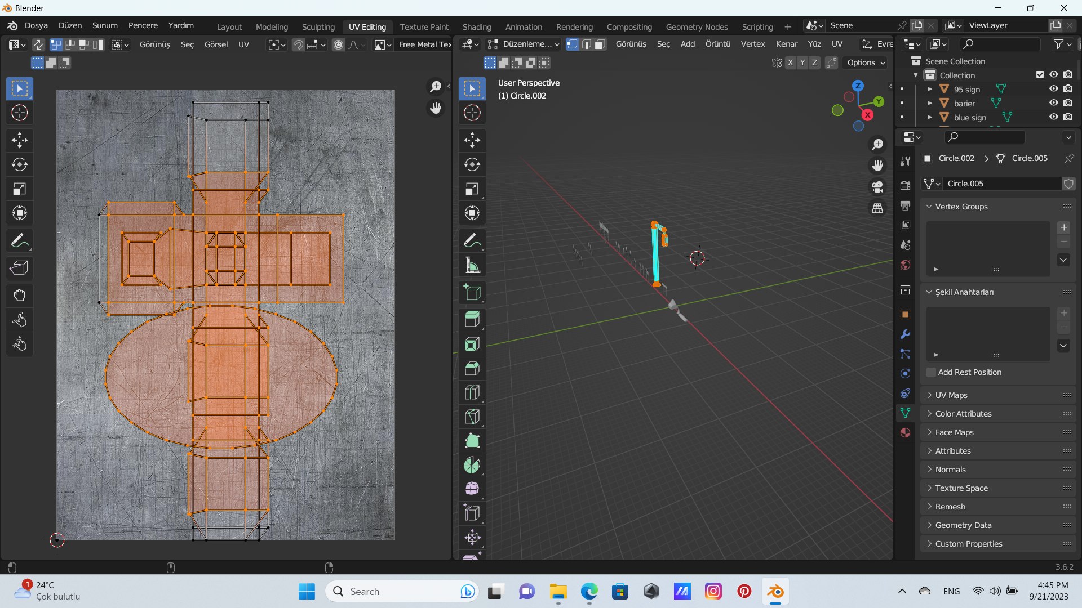Image resolution: width=1082 pixels, height=608 pixels.
Task: Uncheck Collection exclude checkbox in outliner
Action: pos(1040,75)
